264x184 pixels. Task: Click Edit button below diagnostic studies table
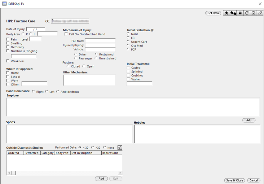[116, 179]
